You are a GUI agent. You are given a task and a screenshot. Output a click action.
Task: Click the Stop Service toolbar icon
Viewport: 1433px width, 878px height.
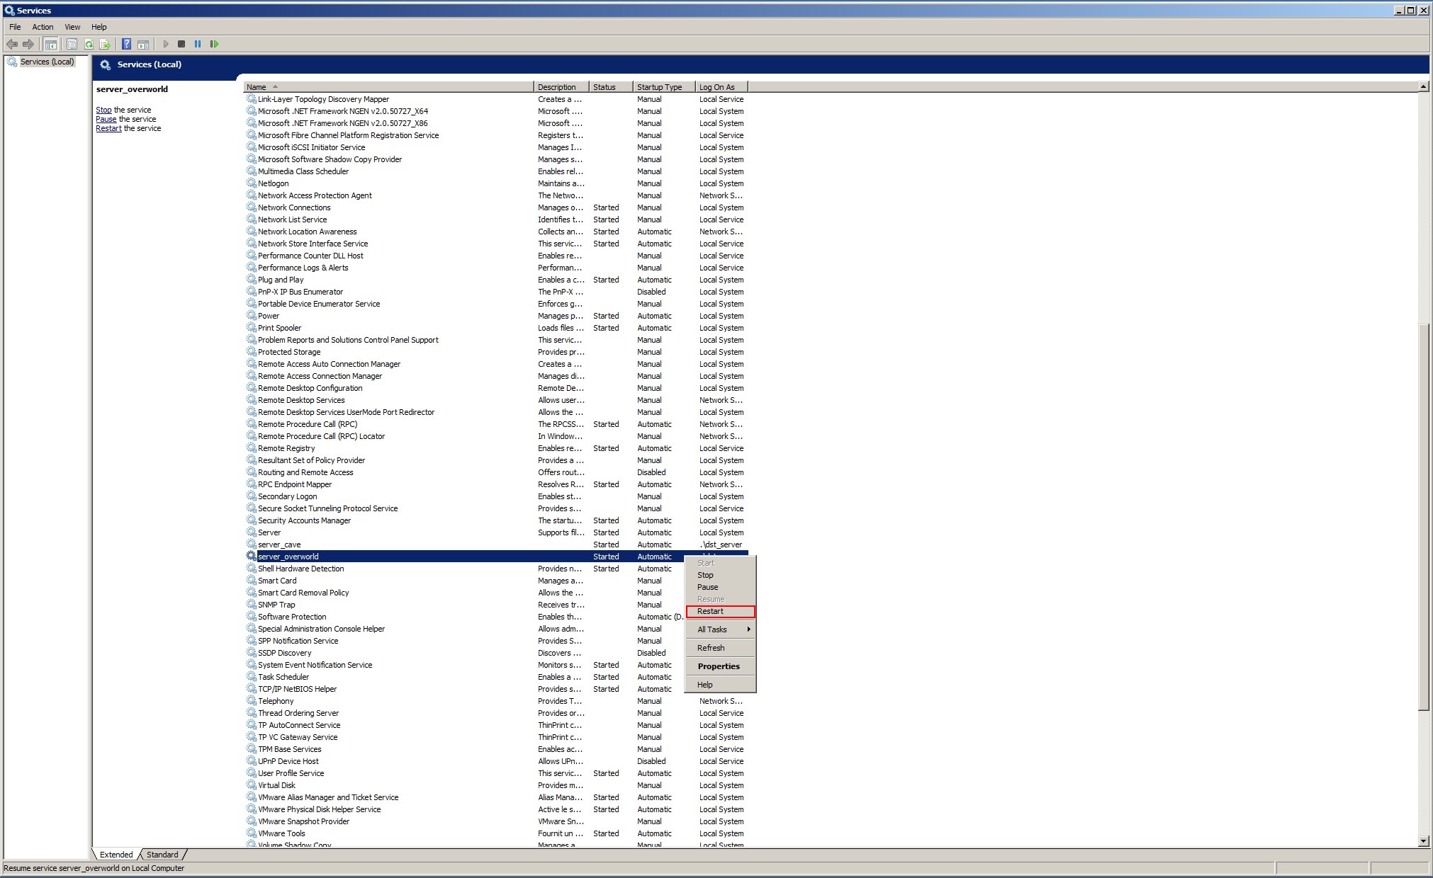(x=181, y=44)
